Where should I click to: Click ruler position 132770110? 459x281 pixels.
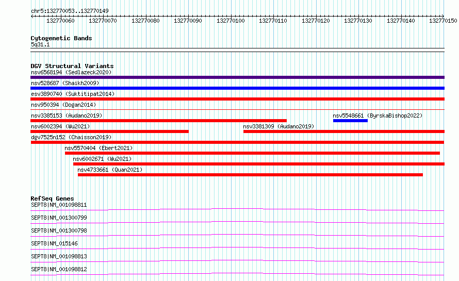pyautogui.click(x=273, y=21)
